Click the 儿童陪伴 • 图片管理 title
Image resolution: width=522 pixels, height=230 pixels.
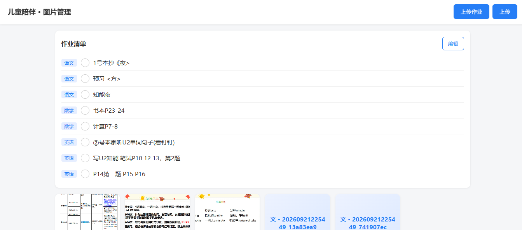point(39,12)
